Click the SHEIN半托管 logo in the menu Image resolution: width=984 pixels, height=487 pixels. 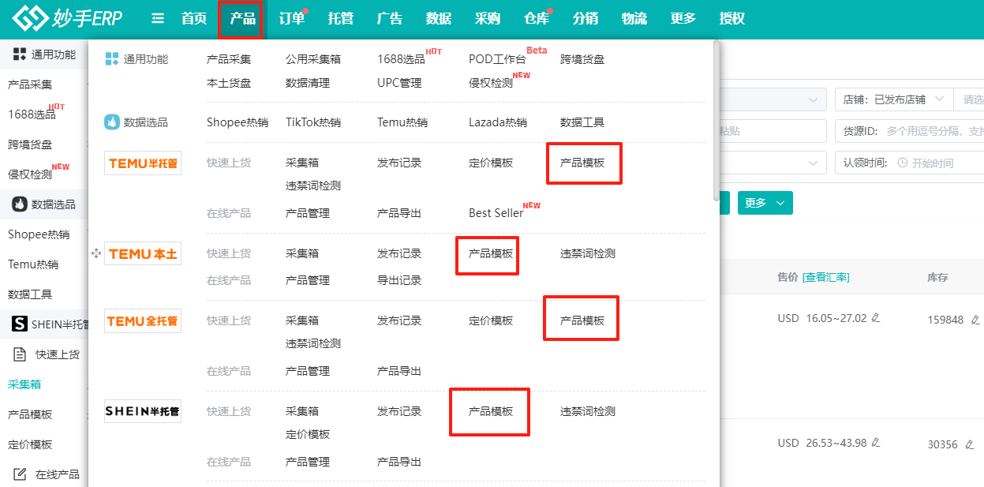tap(143, 411)
